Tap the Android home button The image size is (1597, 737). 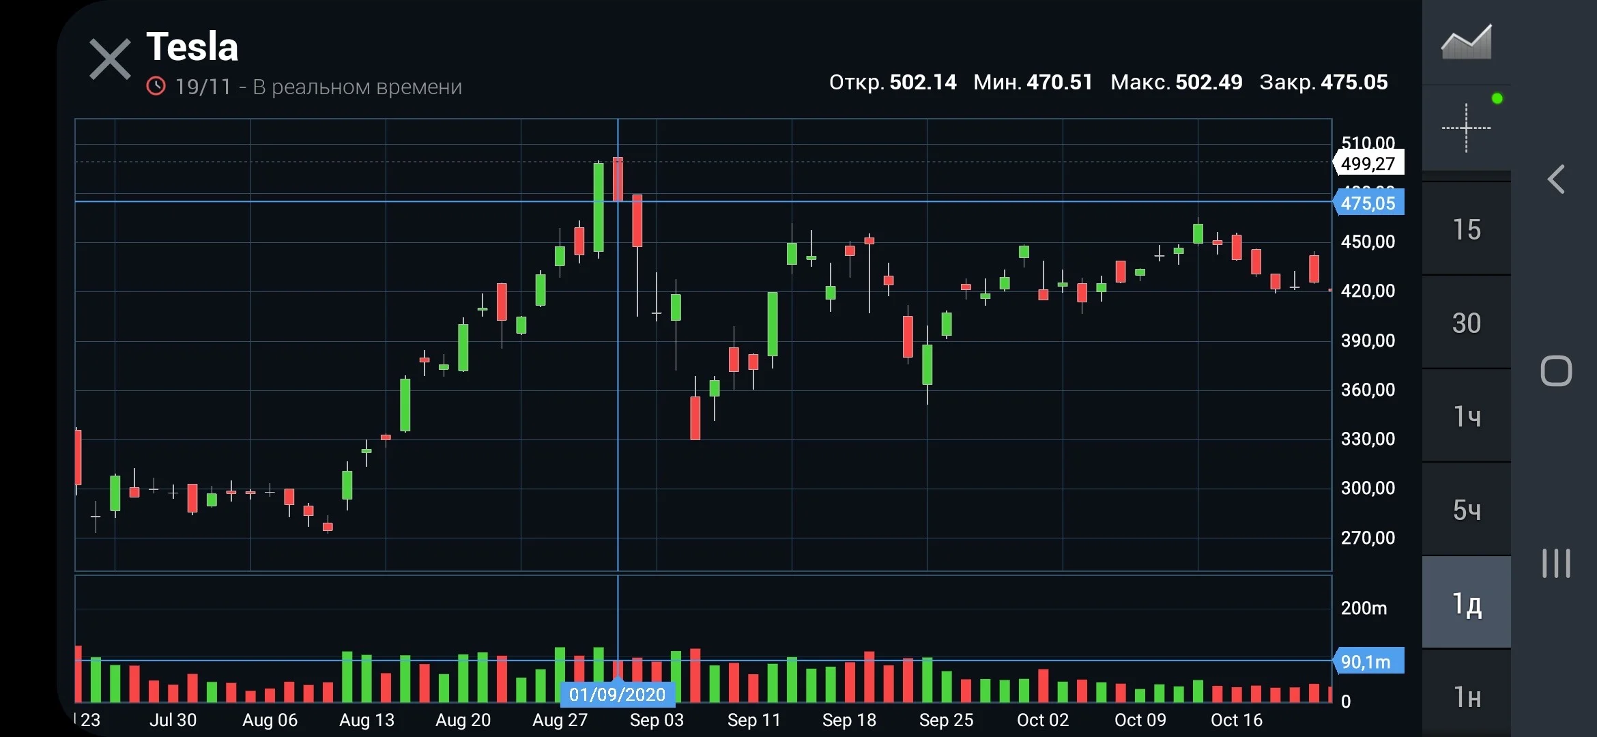pyautogui.click(x=1556, y=371)
